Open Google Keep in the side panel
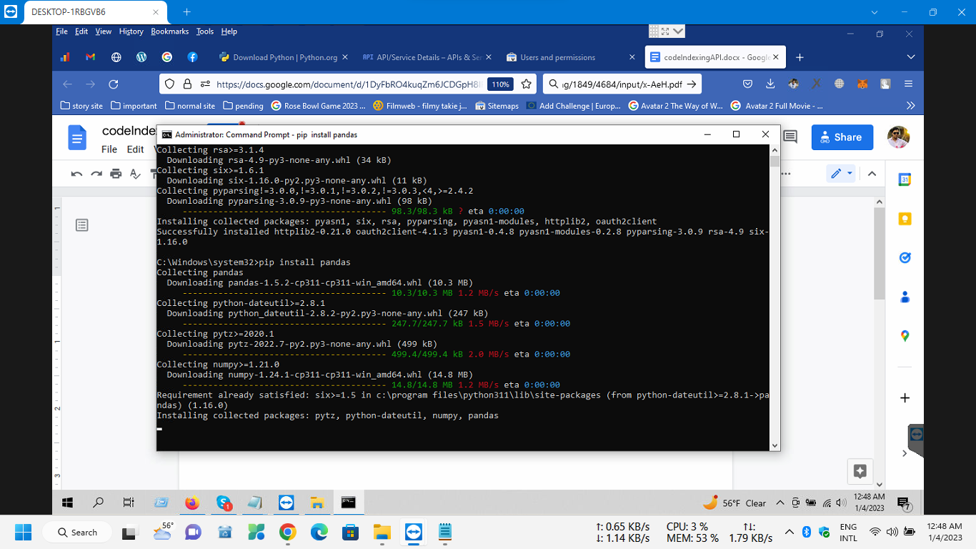The image size is (976, 549). pos(905,219)
